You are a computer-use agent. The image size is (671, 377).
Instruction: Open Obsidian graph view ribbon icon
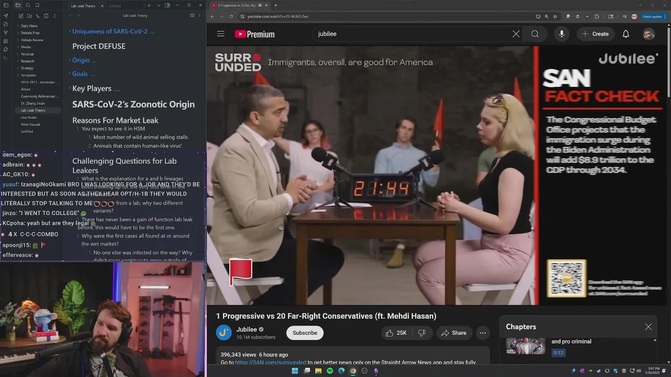click(x=6, y=32)
